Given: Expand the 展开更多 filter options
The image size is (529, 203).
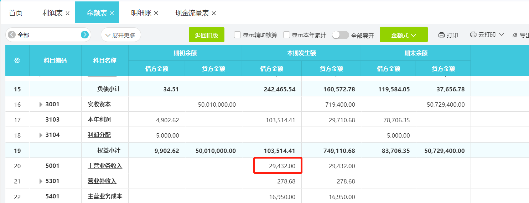Looking at the screenshot, I should tap(121, 35).
